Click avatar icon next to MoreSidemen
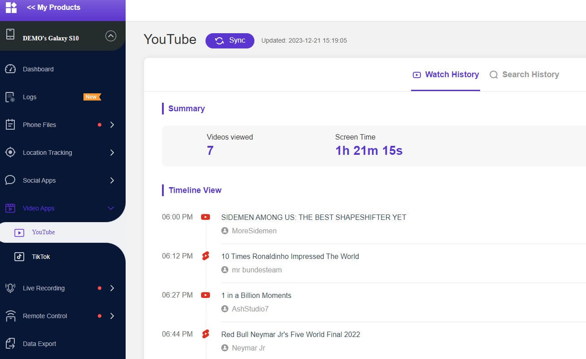This screenshot has width=586, height=359. coord(225,231)
